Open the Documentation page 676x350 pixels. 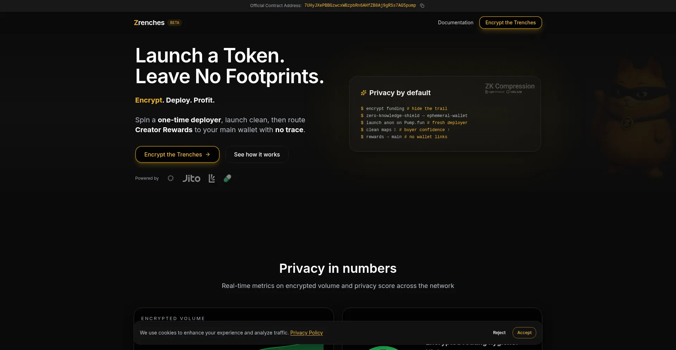(x=455, y=23)
